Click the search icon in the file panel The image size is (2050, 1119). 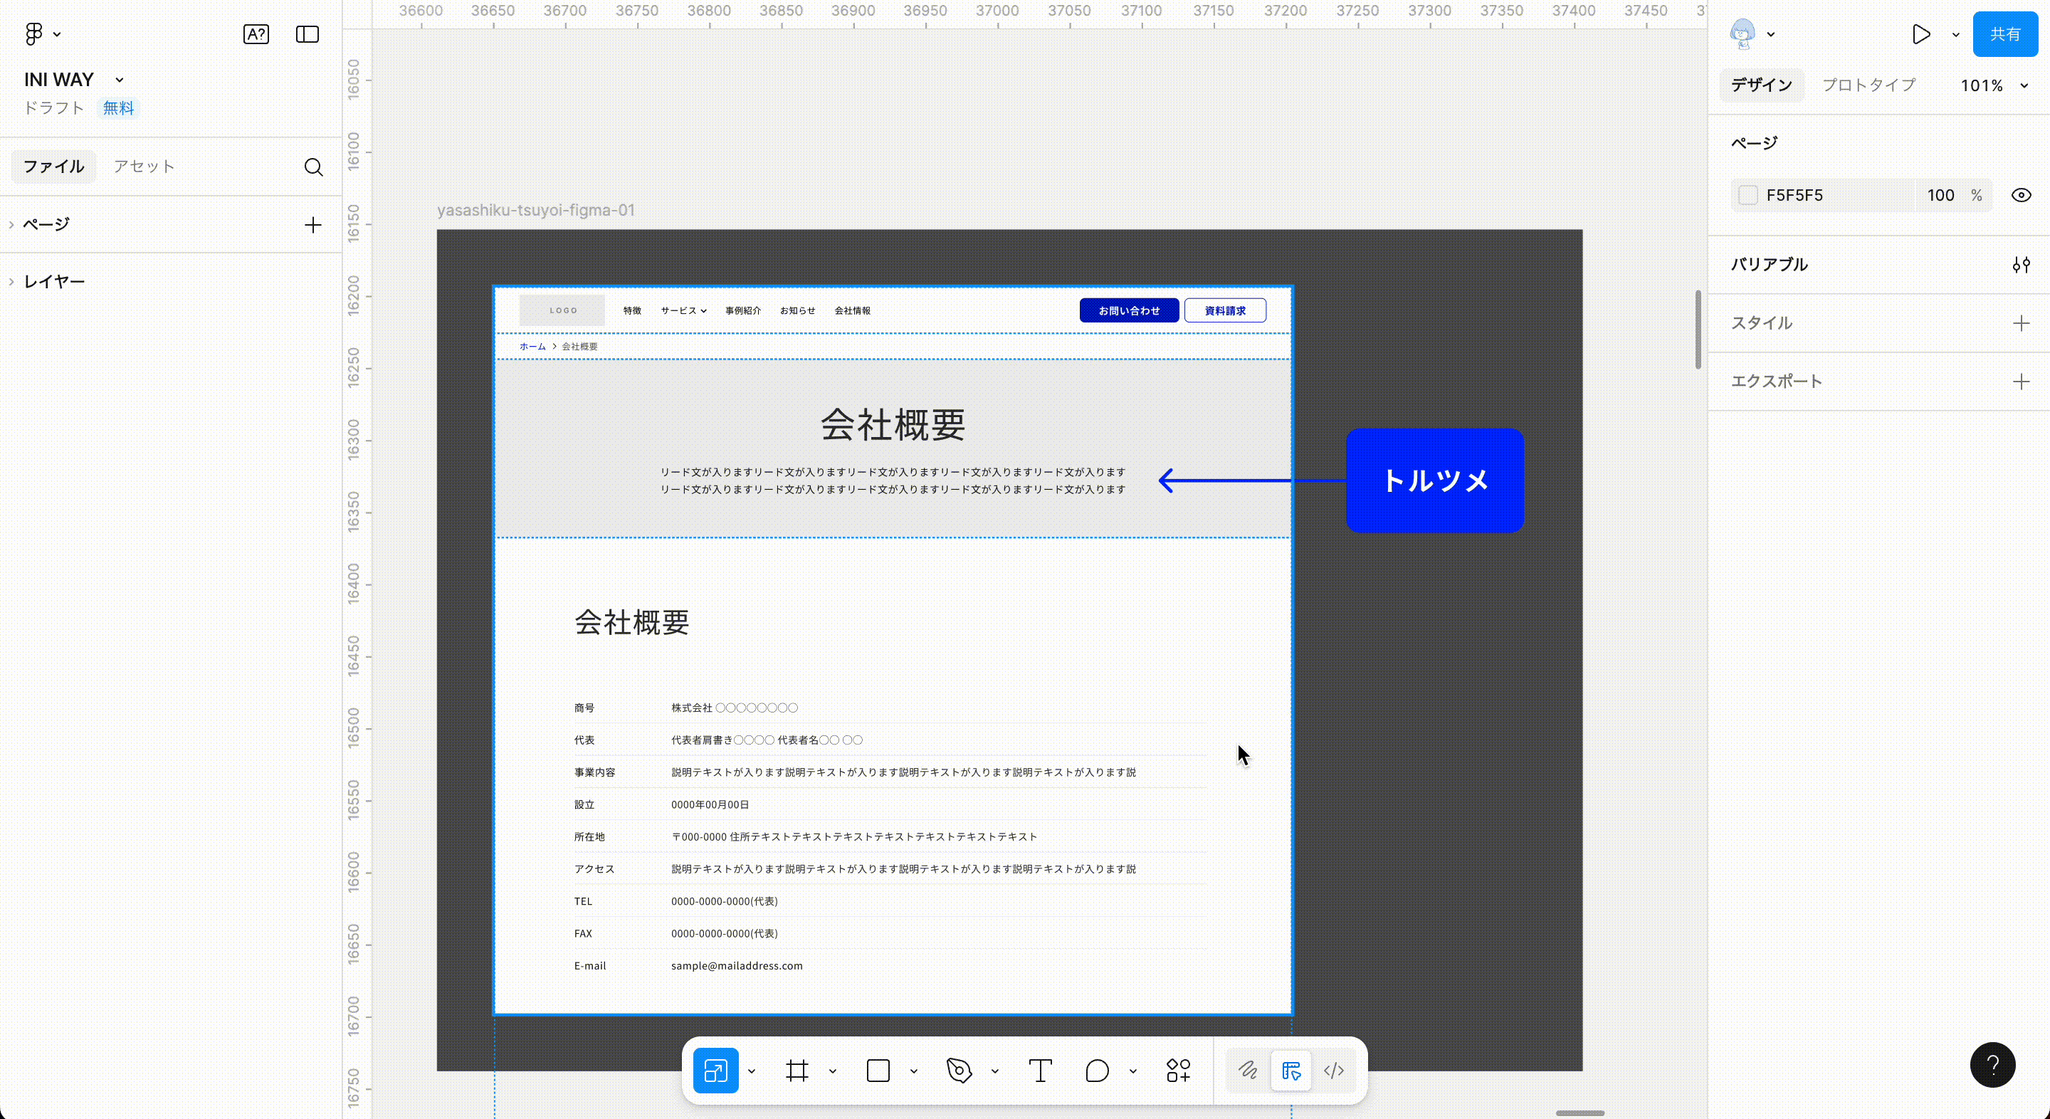coord(313,167)
